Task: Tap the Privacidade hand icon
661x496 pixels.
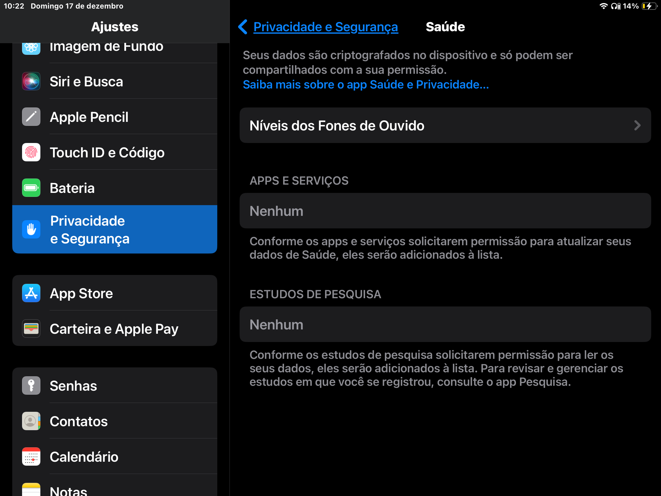Action: [31, 229]
